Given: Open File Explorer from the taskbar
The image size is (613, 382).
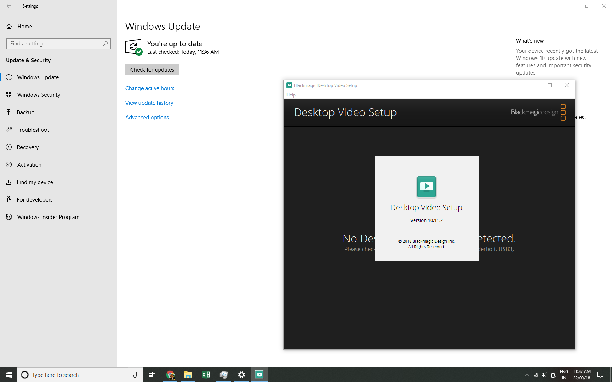Looking at the screenshot, I should point(188,375).
